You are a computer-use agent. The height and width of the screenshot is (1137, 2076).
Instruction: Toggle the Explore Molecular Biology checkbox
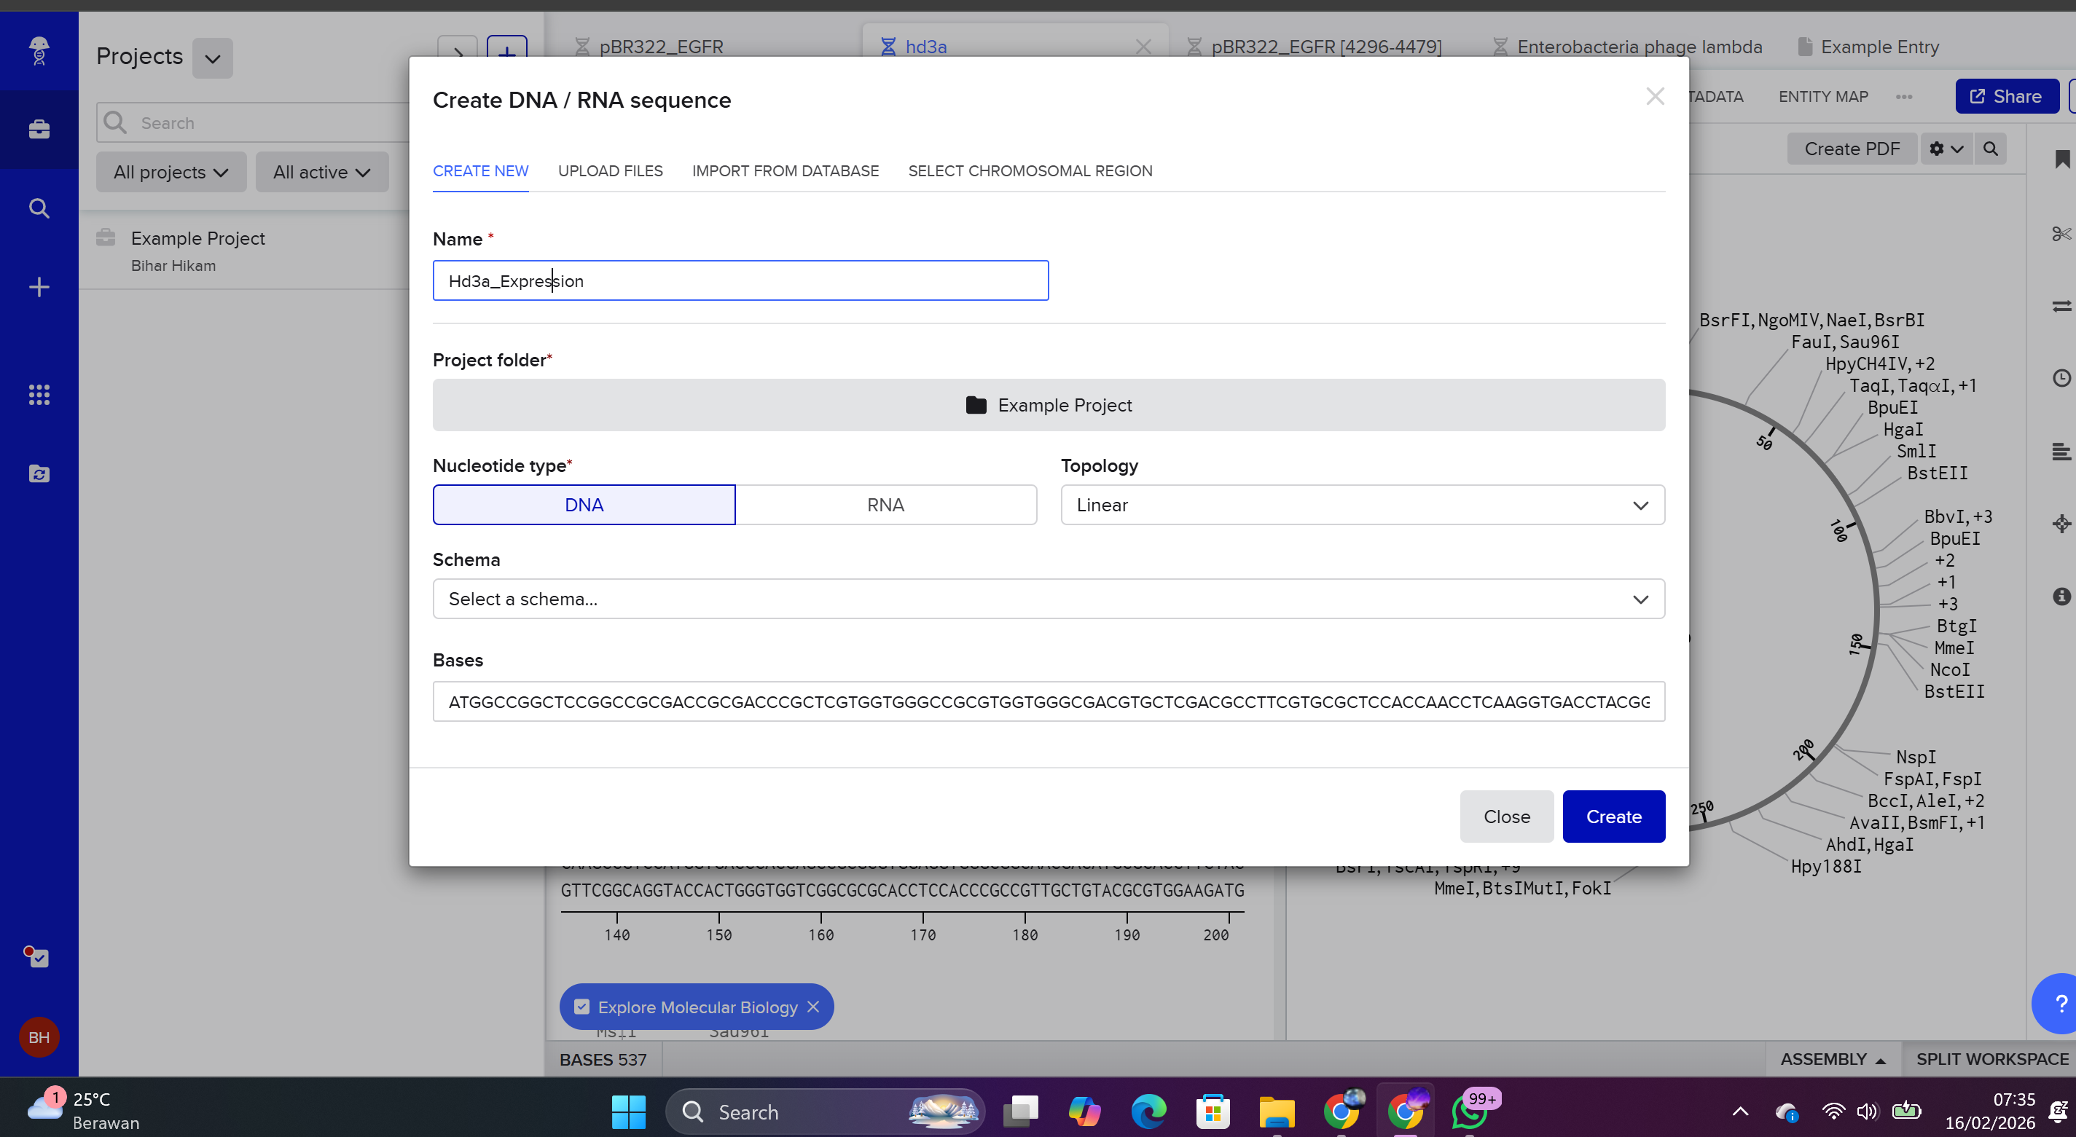[x=582, y=1007]
